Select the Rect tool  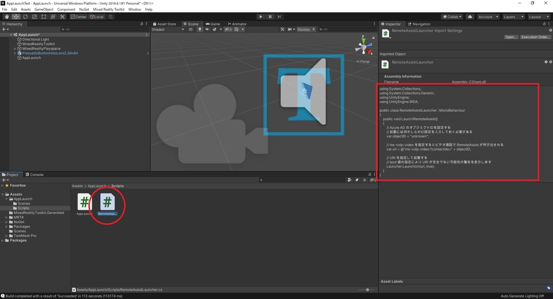pos(43,17)
